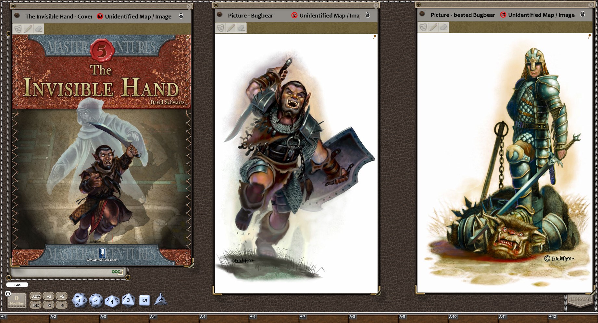
Task: Click the Modifier value counter
Action: tap(16, 297)
